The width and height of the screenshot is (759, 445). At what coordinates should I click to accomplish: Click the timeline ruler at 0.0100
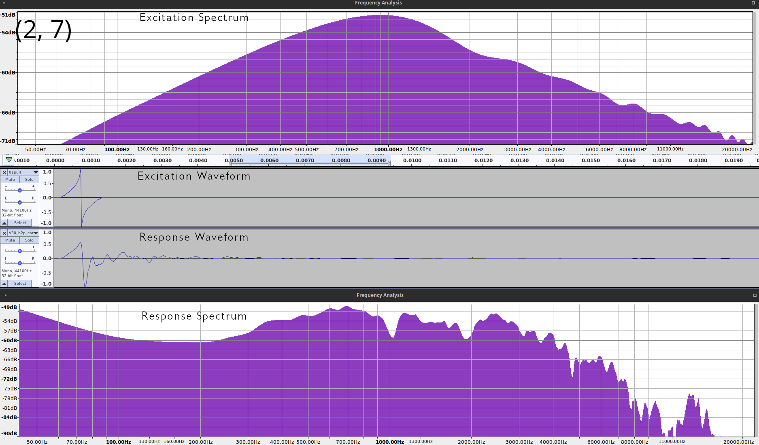412,161
